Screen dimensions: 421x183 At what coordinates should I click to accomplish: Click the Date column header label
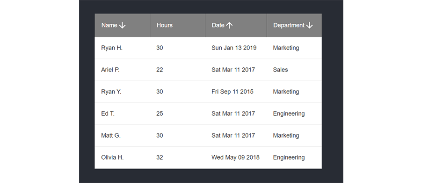tap(218, 25)
